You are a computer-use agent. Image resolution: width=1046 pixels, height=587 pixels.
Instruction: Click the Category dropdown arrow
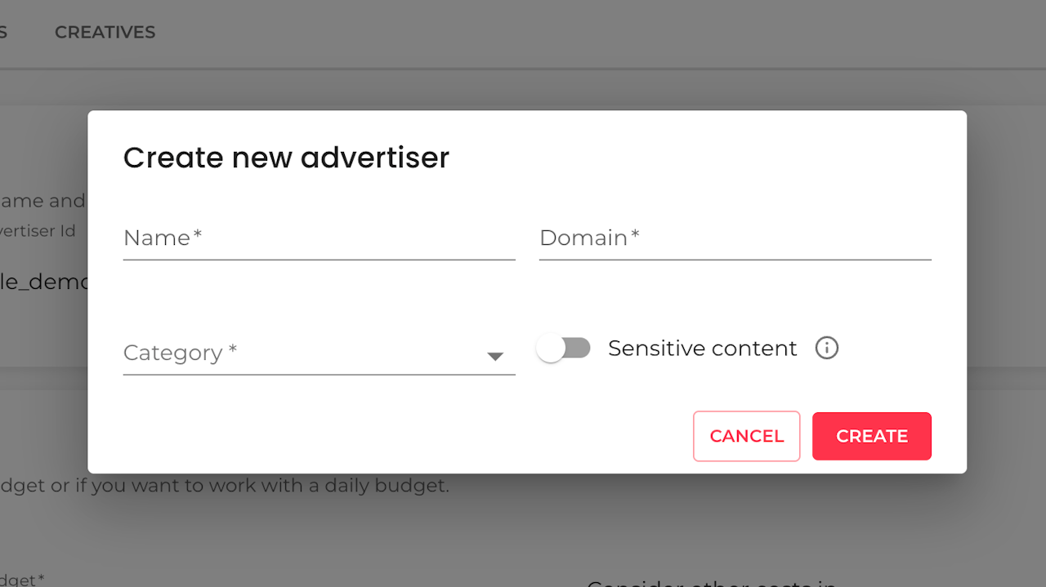(494, 356)
